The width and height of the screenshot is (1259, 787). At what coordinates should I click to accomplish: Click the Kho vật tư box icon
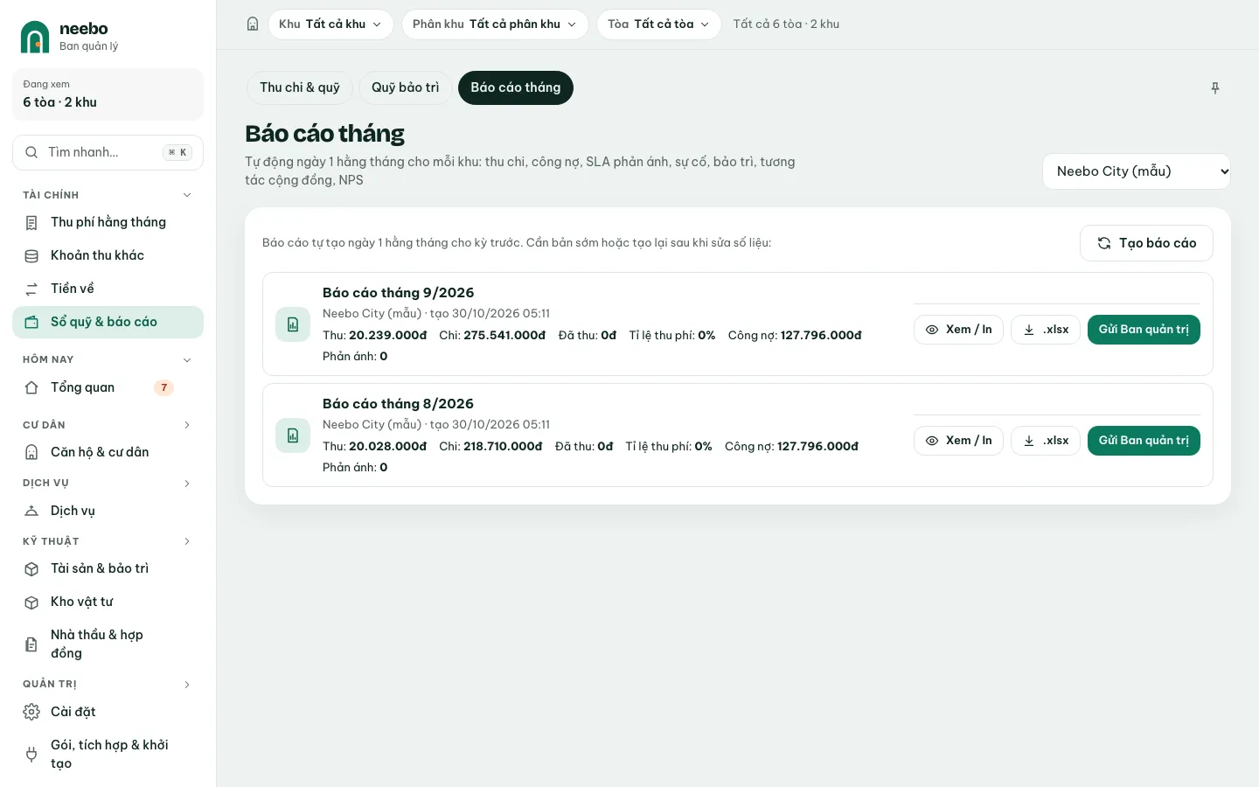point(31,602)
